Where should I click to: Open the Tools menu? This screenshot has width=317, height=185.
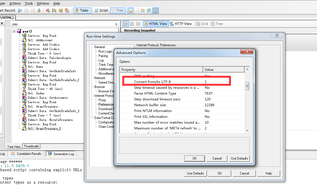tap(28, 3)
